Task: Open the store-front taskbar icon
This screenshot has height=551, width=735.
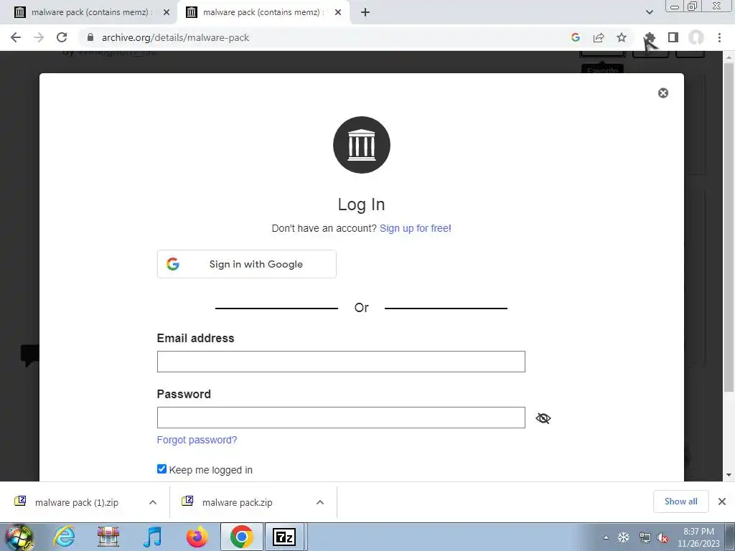Action: 108,537
